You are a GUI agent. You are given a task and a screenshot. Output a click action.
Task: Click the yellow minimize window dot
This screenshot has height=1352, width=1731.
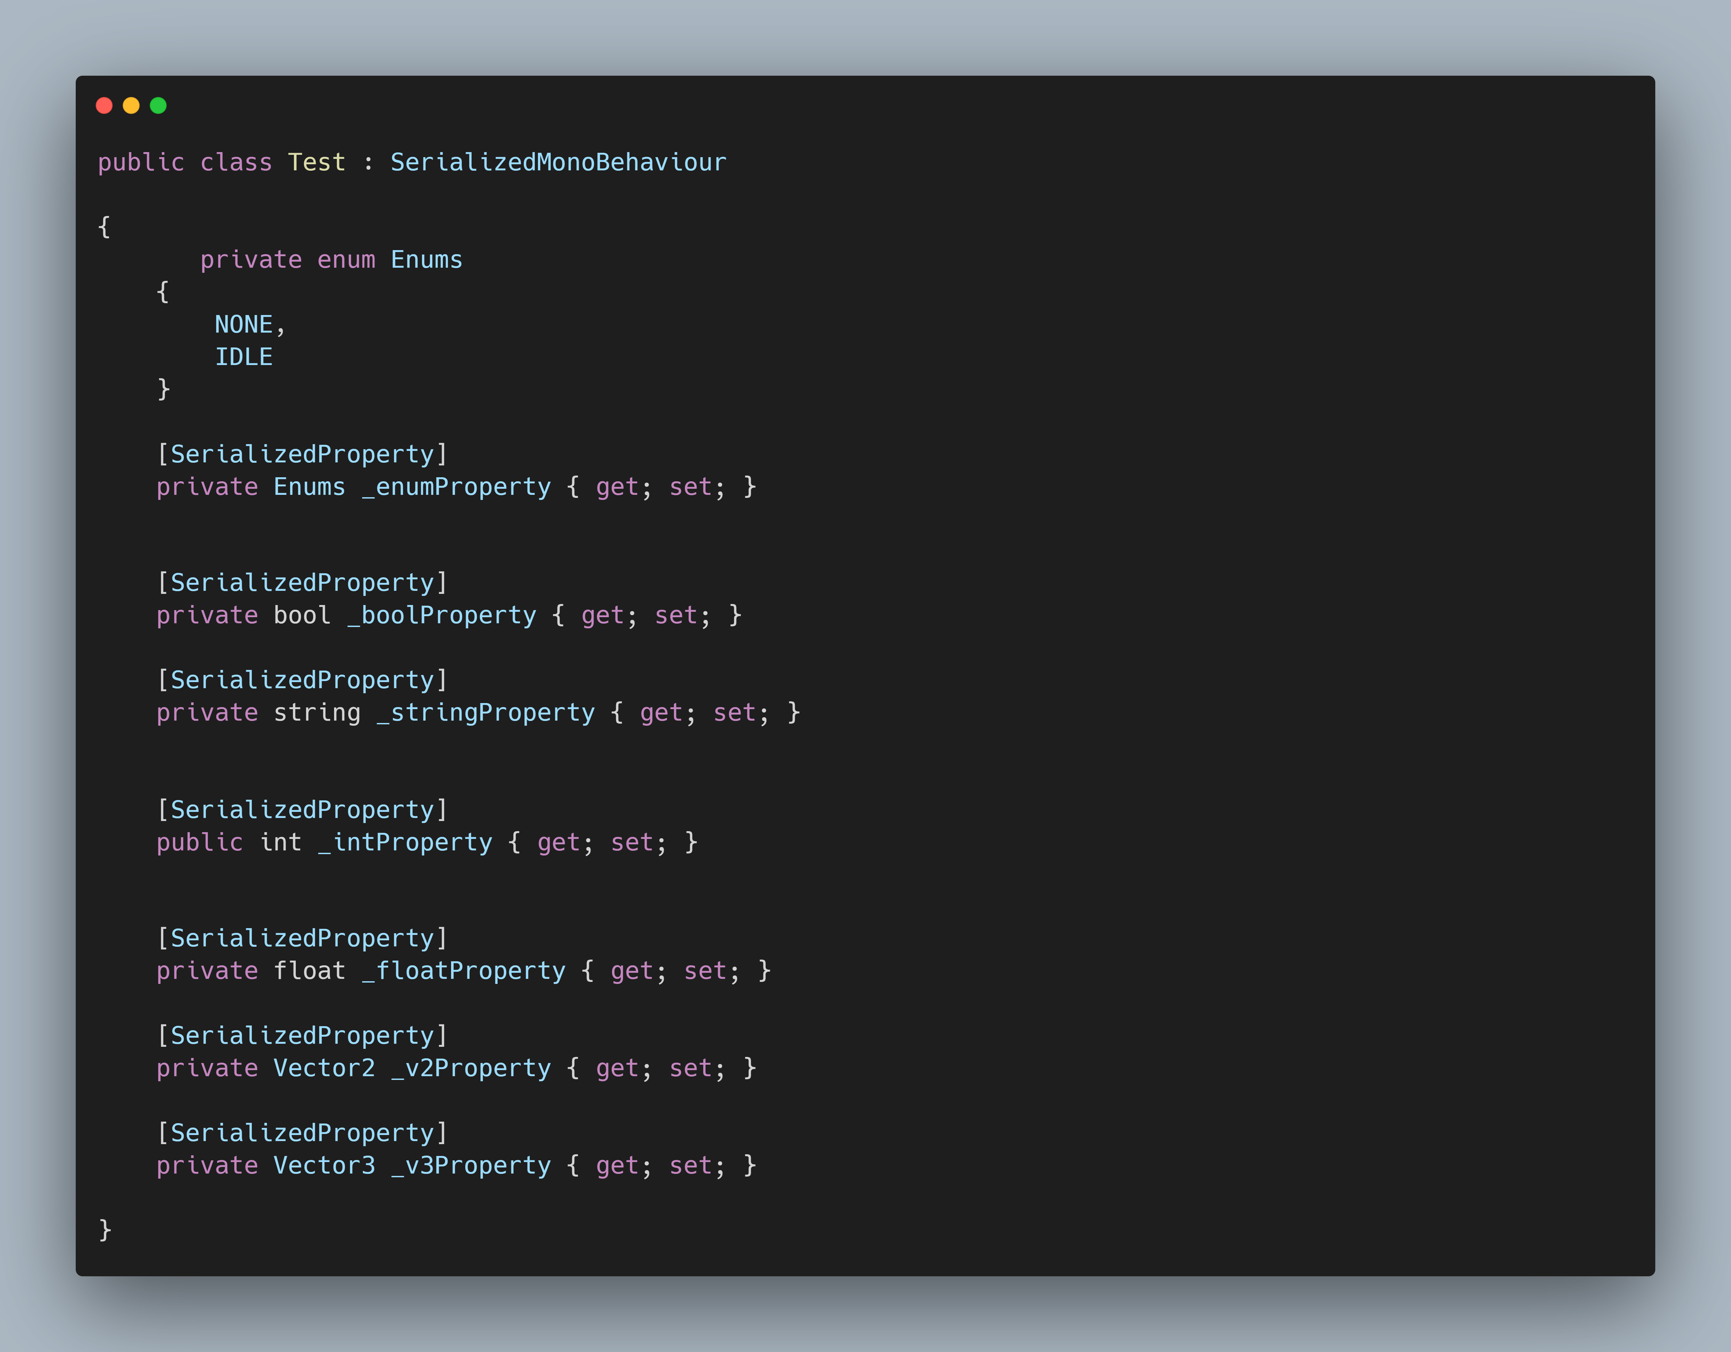[x=132, y=105]
